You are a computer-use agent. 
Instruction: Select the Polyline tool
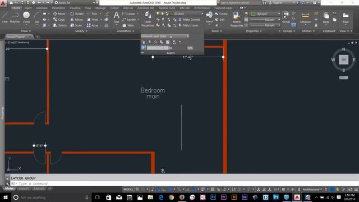[x=15, y=17]
